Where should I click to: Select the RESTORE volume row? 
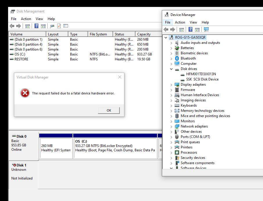pyautogui.click(x=22, y=59)
